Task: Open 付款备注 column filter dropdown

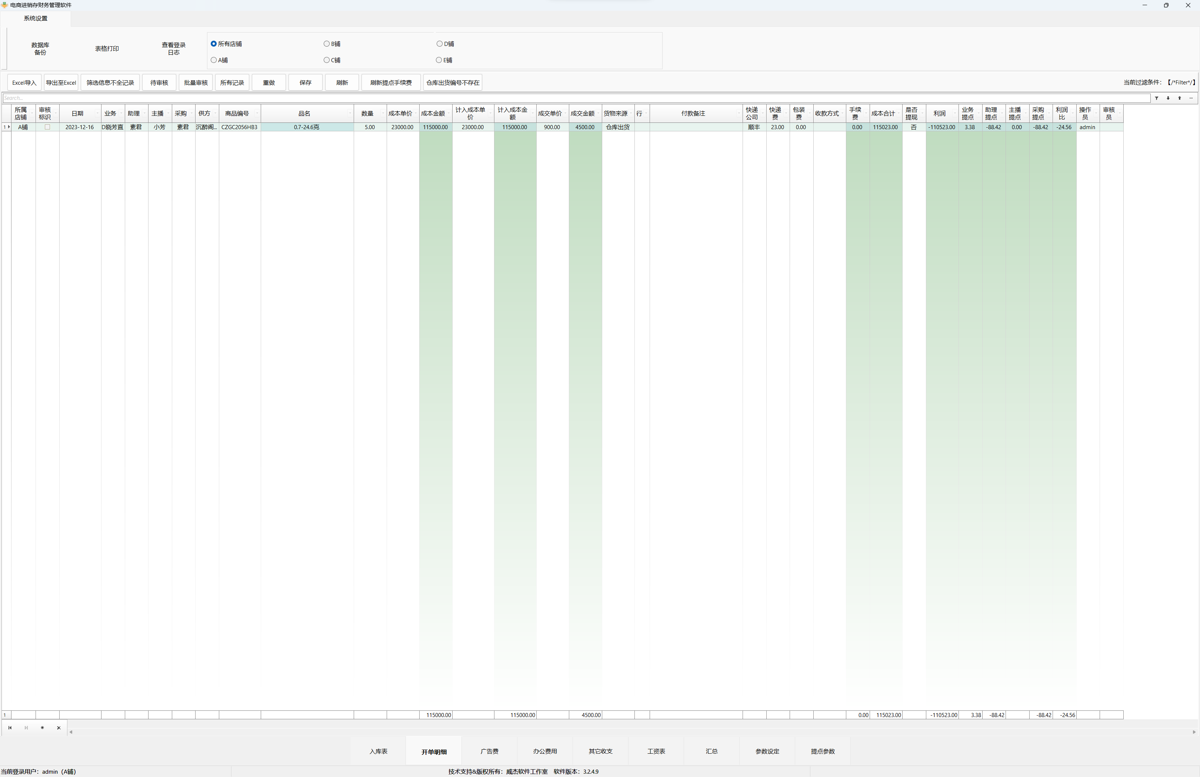Action: point(739,114)
